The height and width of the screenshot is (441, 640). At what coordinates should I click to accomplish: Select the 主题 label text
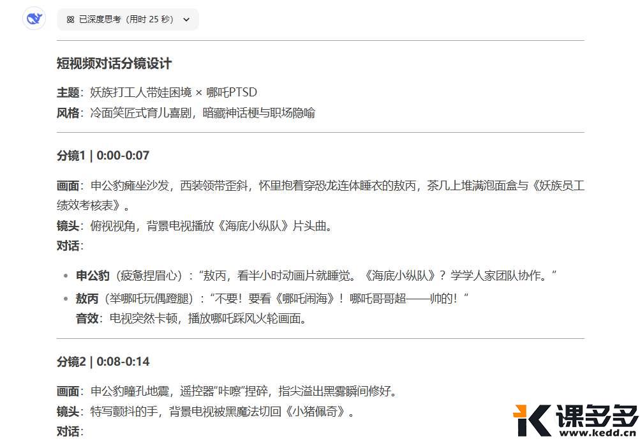pyautogui.click(x=68, y=93)
